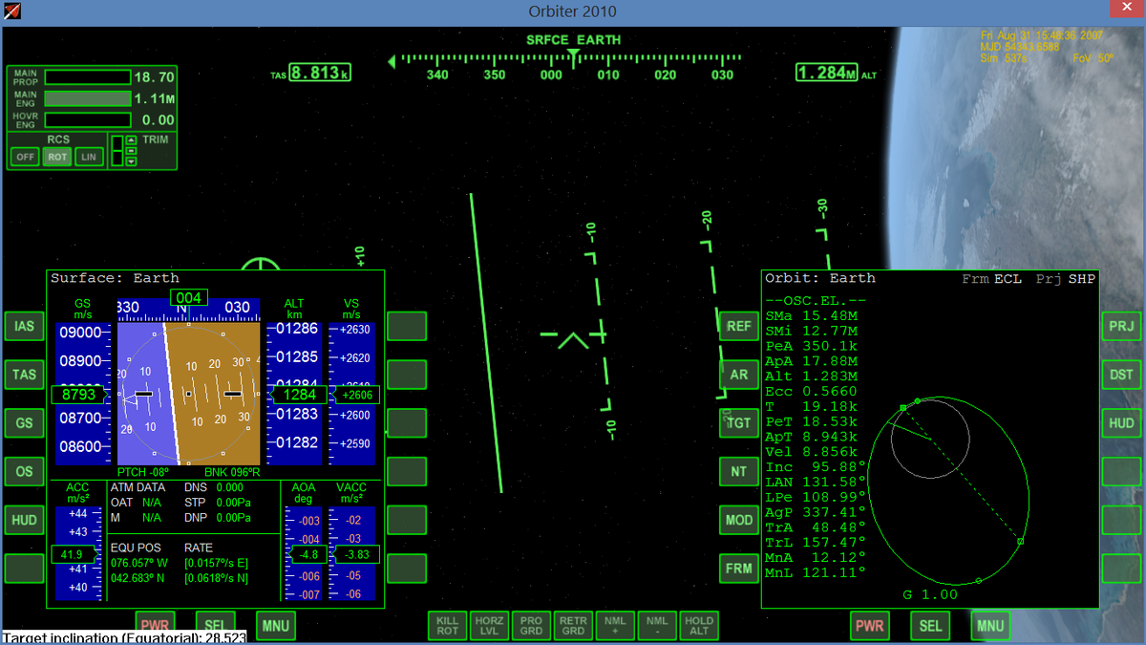Click AR button on Orbit MFD
This screenshot has height=645, width=1146.
pyautogui.click(x=738, y=375)
